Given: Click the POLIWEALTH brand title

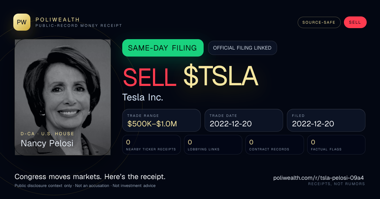Looking at the screenshot, I should pyautogui.click(x=58, y=20).
